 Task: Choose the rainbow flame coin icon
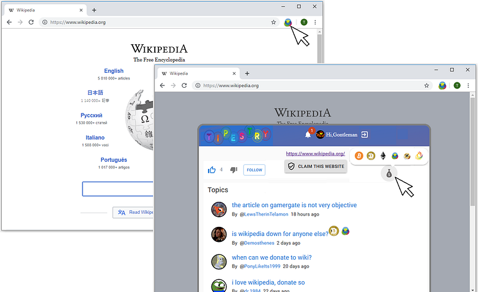(419, 156)
